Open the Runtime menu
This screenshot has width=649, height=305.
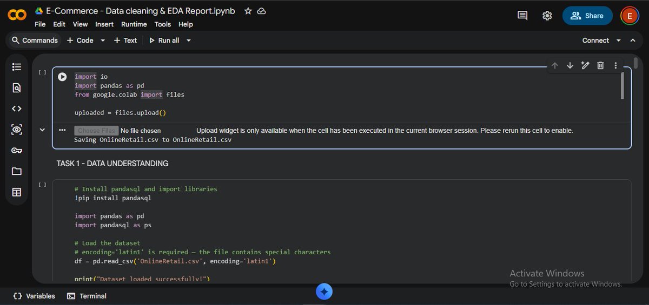click(x=134, y=24)
